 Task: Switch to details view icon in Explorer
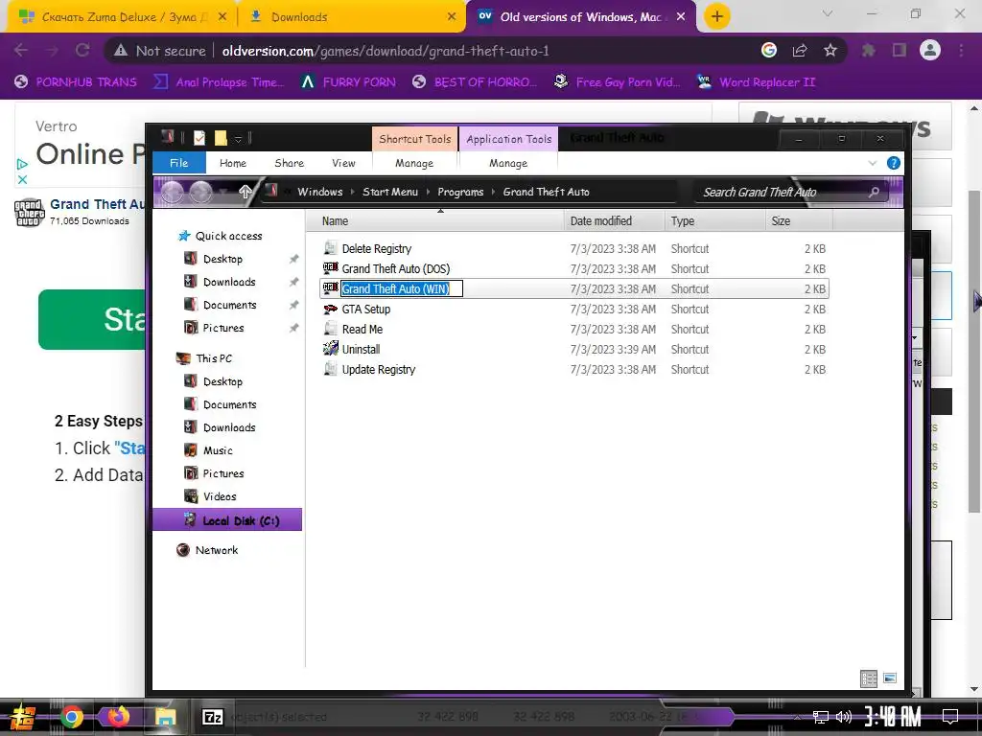[x=869, y=678]
